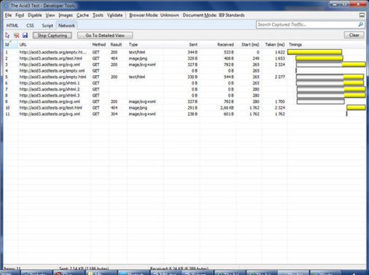Sort by the Type column header
This screenshot has width=369, height=275.
click(x=146, y=44)
